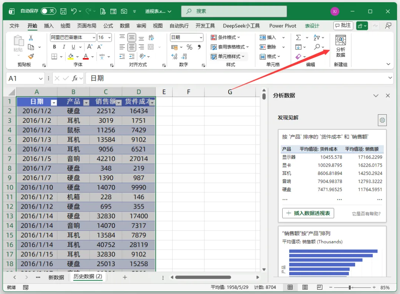Apply Bold formatting with the B icon
The width and height of the screenshot is (400, 294).
pyautogui.click(x=54, y=47)
